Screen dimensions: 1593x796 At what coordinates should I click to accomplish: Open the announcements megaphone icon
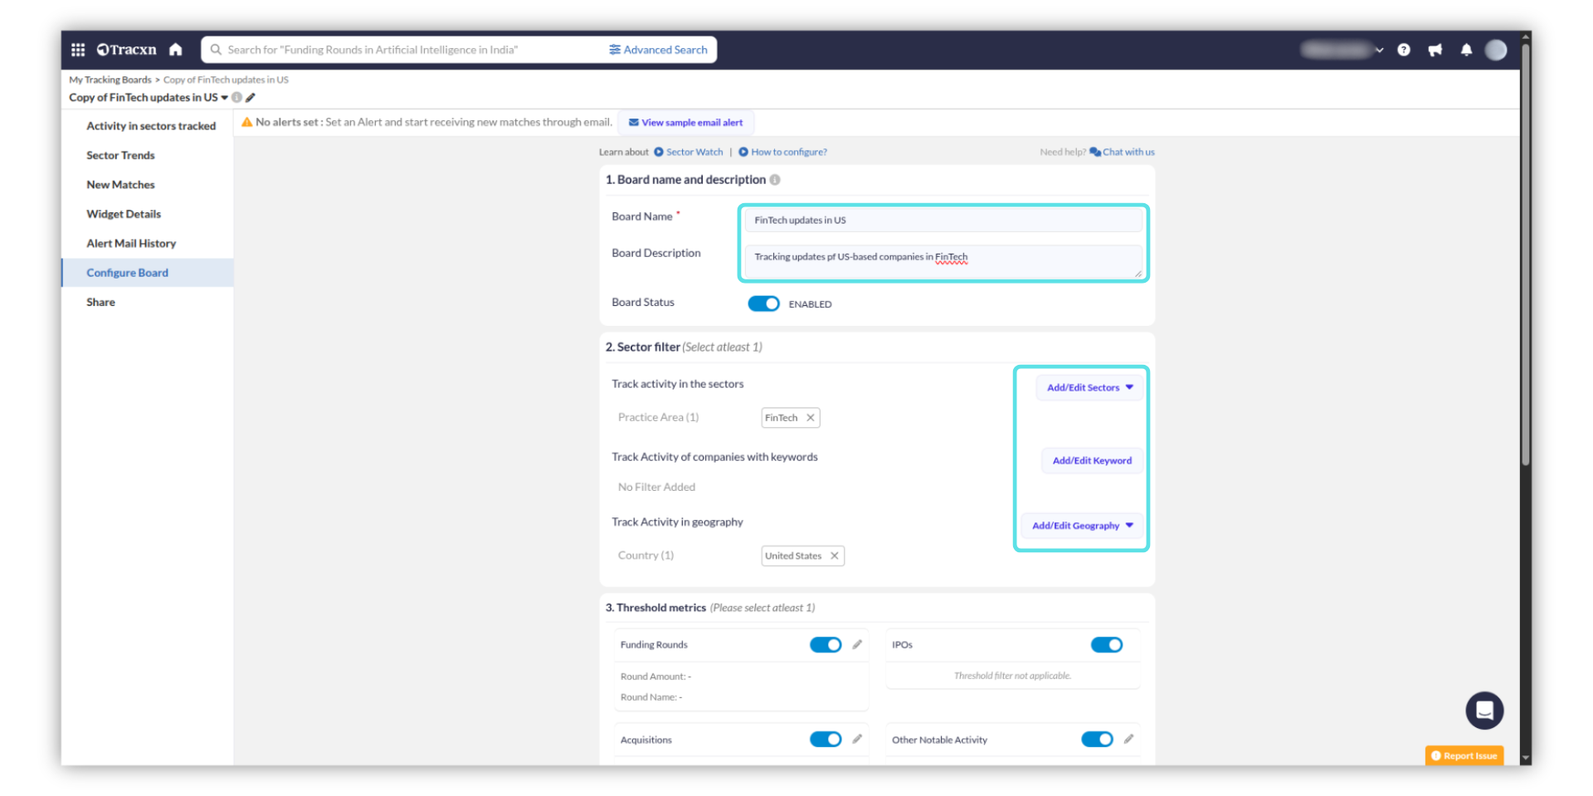[x=1435, y=50]
